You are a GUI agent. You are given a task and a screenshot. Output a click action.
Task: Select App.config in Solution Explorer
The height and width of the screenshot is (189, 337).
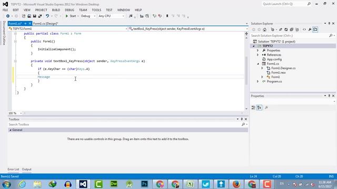(274, 59)
